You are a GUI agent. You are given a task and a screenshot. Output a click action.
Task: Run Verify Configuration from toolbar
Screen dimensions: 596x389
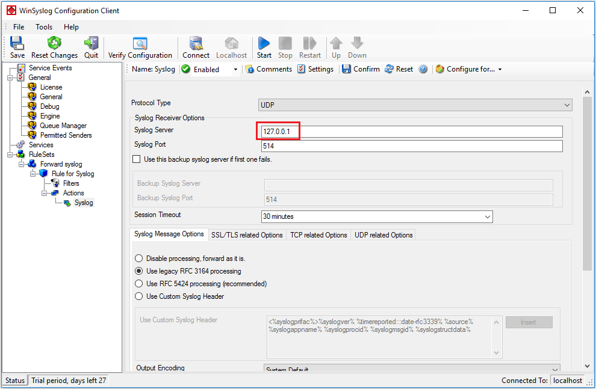(x=140, y=47)
